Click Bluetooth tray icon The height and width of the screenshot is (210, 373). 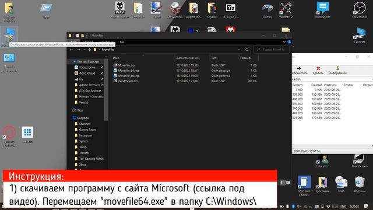pyautogui.click(x=293, y=206)
